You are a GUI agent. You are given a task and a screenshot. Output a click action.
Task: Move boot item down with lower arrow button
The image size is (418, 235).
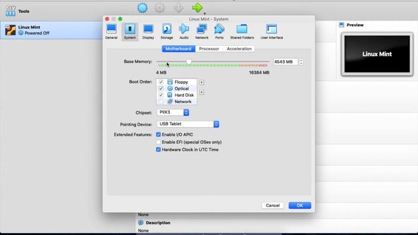pyautogui.click(x=202, y=92)
